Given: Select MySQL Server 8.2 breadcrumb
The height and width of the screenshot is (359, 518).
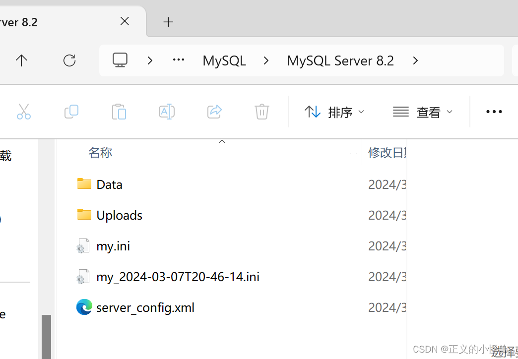Looking at the screenshot, I should pos(340,61).
